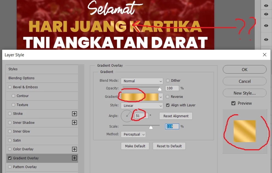Viewport: 272px width, 173px height.
Task: Click the gold style preview thumbnail
Action: pos(245,131)
